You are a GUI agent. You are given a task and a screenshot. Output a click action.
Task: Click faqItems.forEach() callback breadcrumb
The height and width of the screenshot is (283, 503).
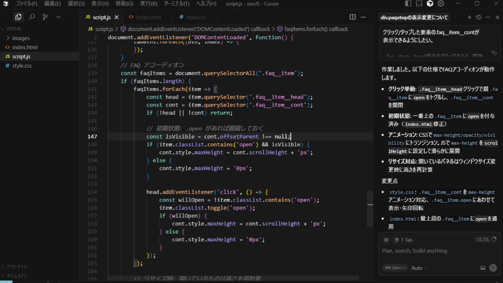click(312, 29)
